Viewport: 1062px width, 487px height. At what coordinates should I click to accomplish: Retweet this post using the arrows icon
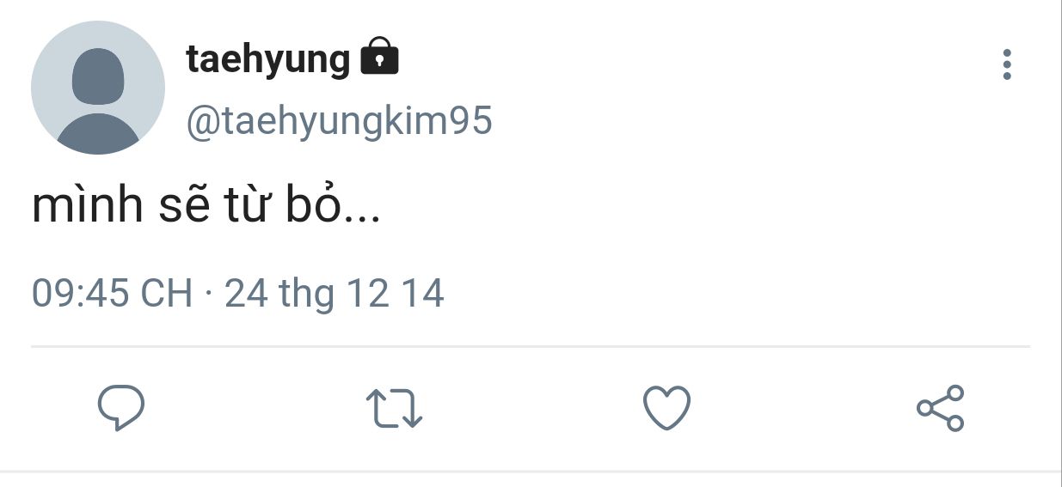pyautogui.click(x=394, y=408)
